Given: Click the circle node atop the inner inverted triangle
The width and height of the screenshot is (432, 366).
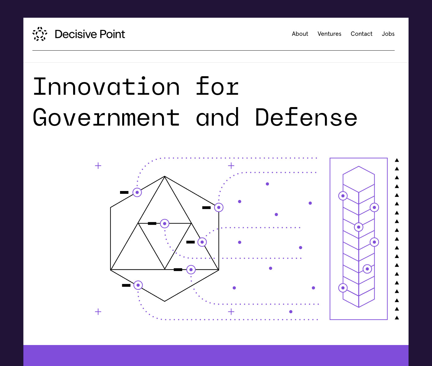Looking at the screenshot, I should tap(164, 223).
